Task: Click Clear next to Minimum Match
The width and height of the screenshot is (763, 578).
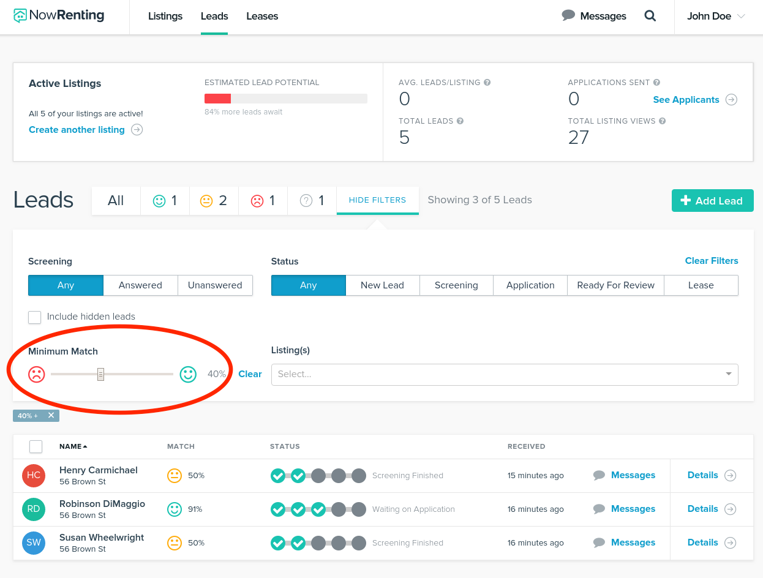Action: pyautogui.click(x=250, y=374)
